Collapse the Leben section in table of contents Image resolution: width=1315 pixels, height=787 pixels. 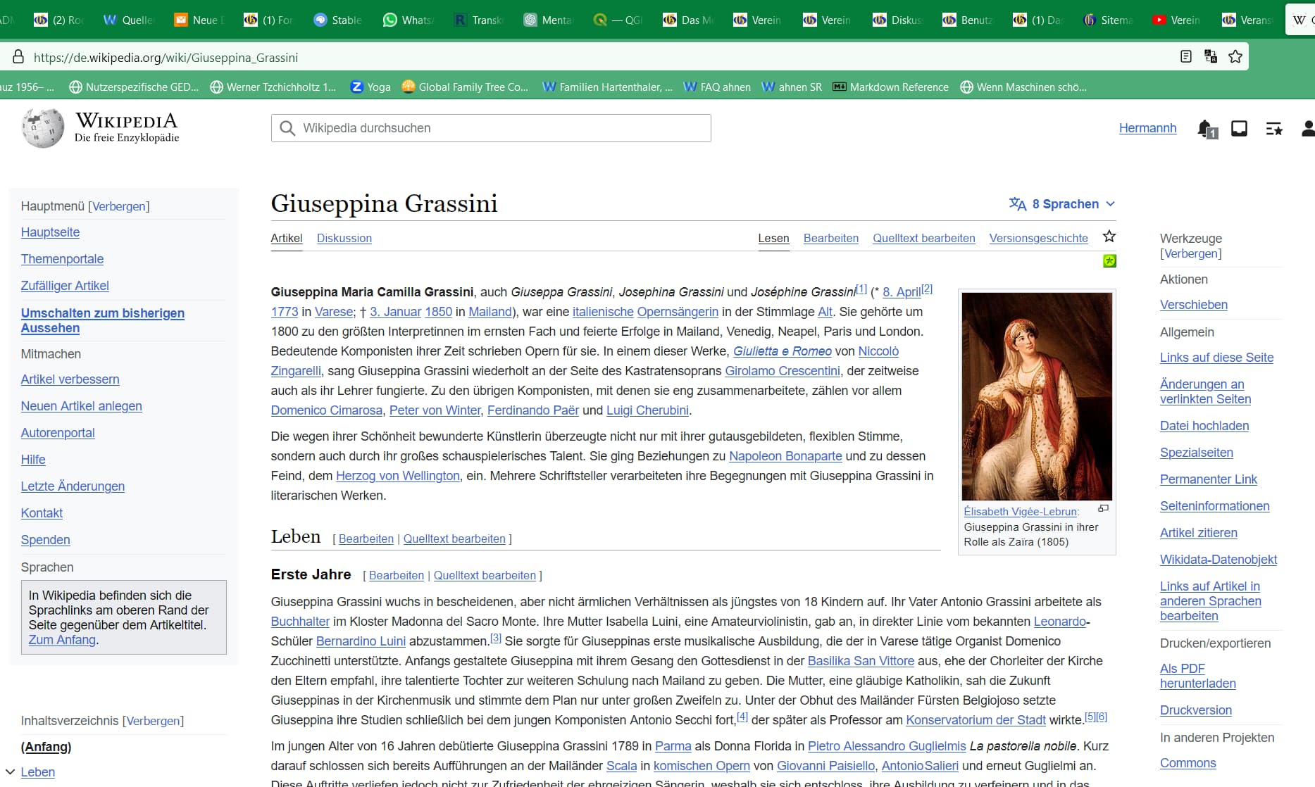10,772
